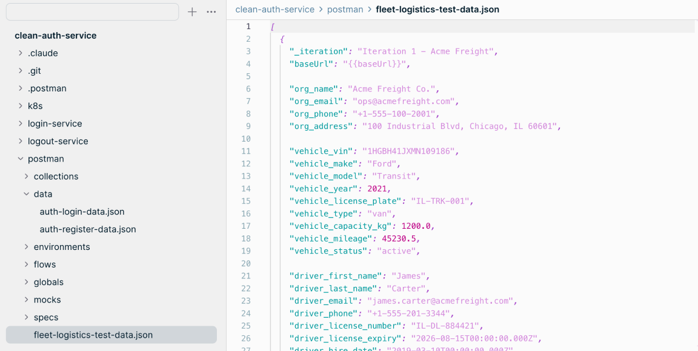
Task: Click the plus icon to create new item
Action: pyautogui.click(x=192, y=12)
